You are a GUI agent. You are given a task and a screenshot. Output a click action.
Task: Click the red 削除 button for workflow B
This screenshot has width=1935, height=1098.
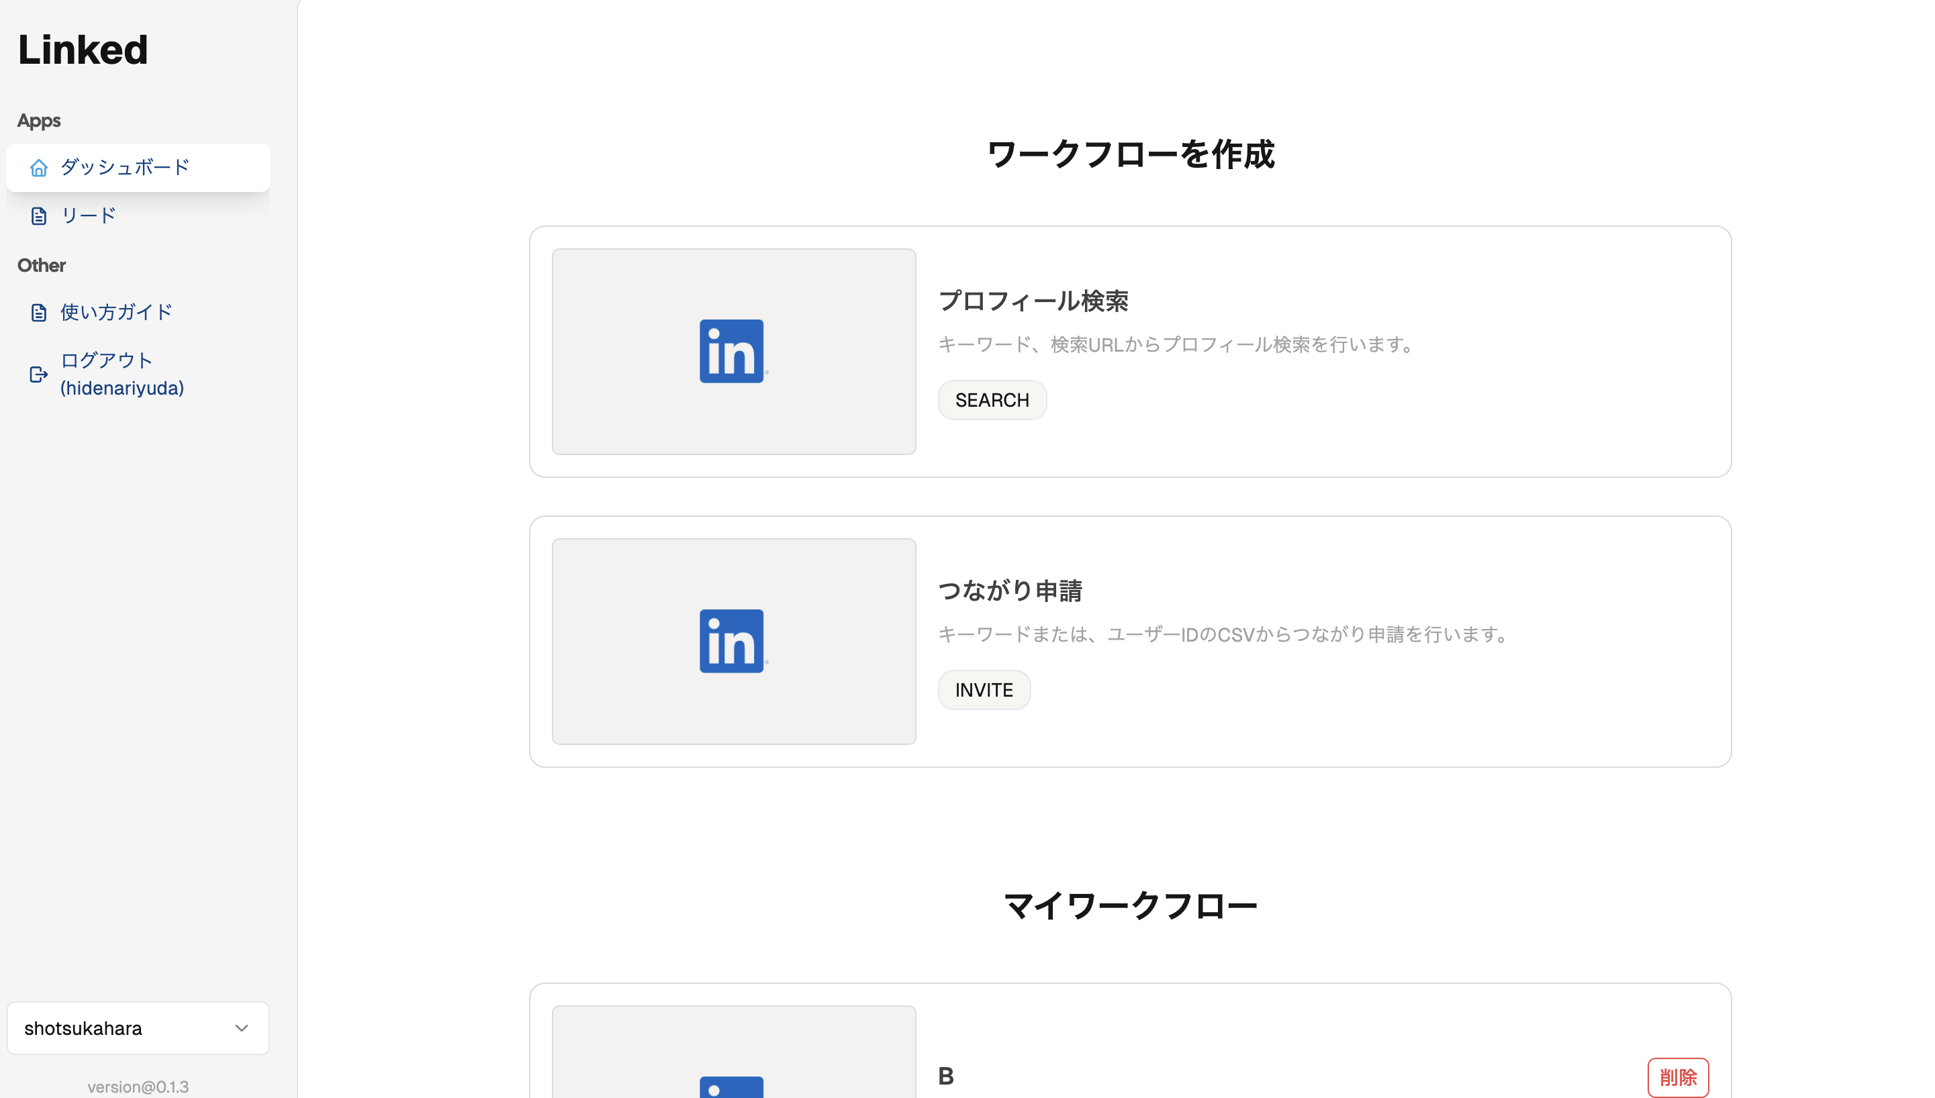(x=1677, y=1077)
